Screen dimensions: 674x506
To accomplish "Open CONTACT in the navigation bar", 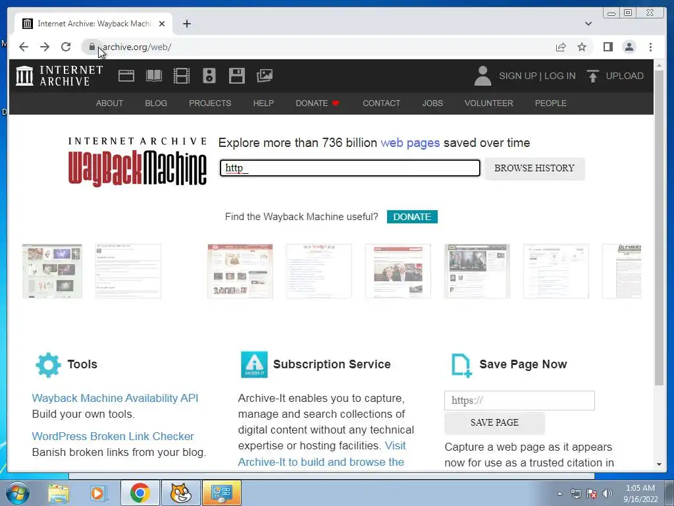I will [381, 103].
